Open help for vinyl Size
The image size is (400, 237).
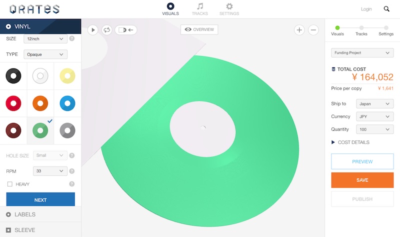click(x=72, y=38)
